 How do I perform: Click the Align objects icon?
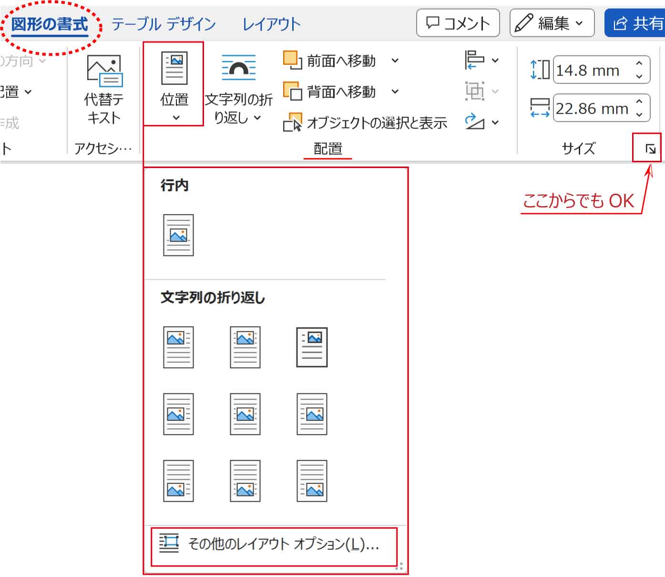[475, 61]
